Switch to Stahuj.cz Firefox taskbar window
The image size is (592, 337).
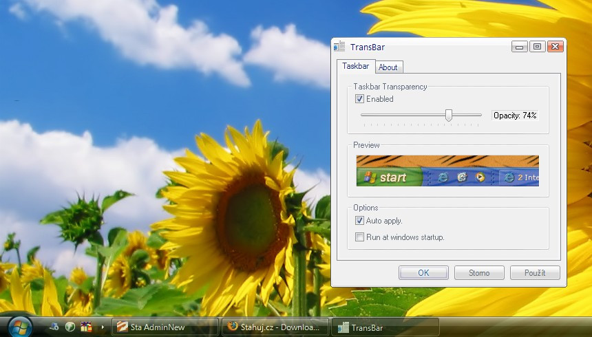click(x=275, y=327)
